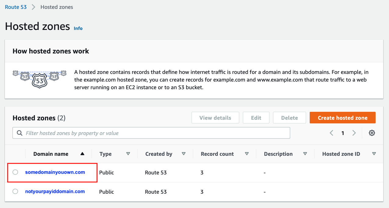This screenshot has height=208, width=389.
Task: Go to previous page arrow
Action: tap(332, 133)
